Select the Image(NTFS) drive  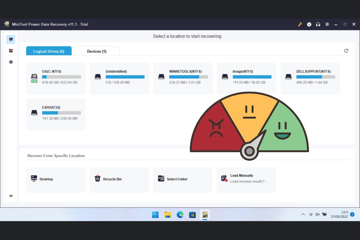point(247,78)
